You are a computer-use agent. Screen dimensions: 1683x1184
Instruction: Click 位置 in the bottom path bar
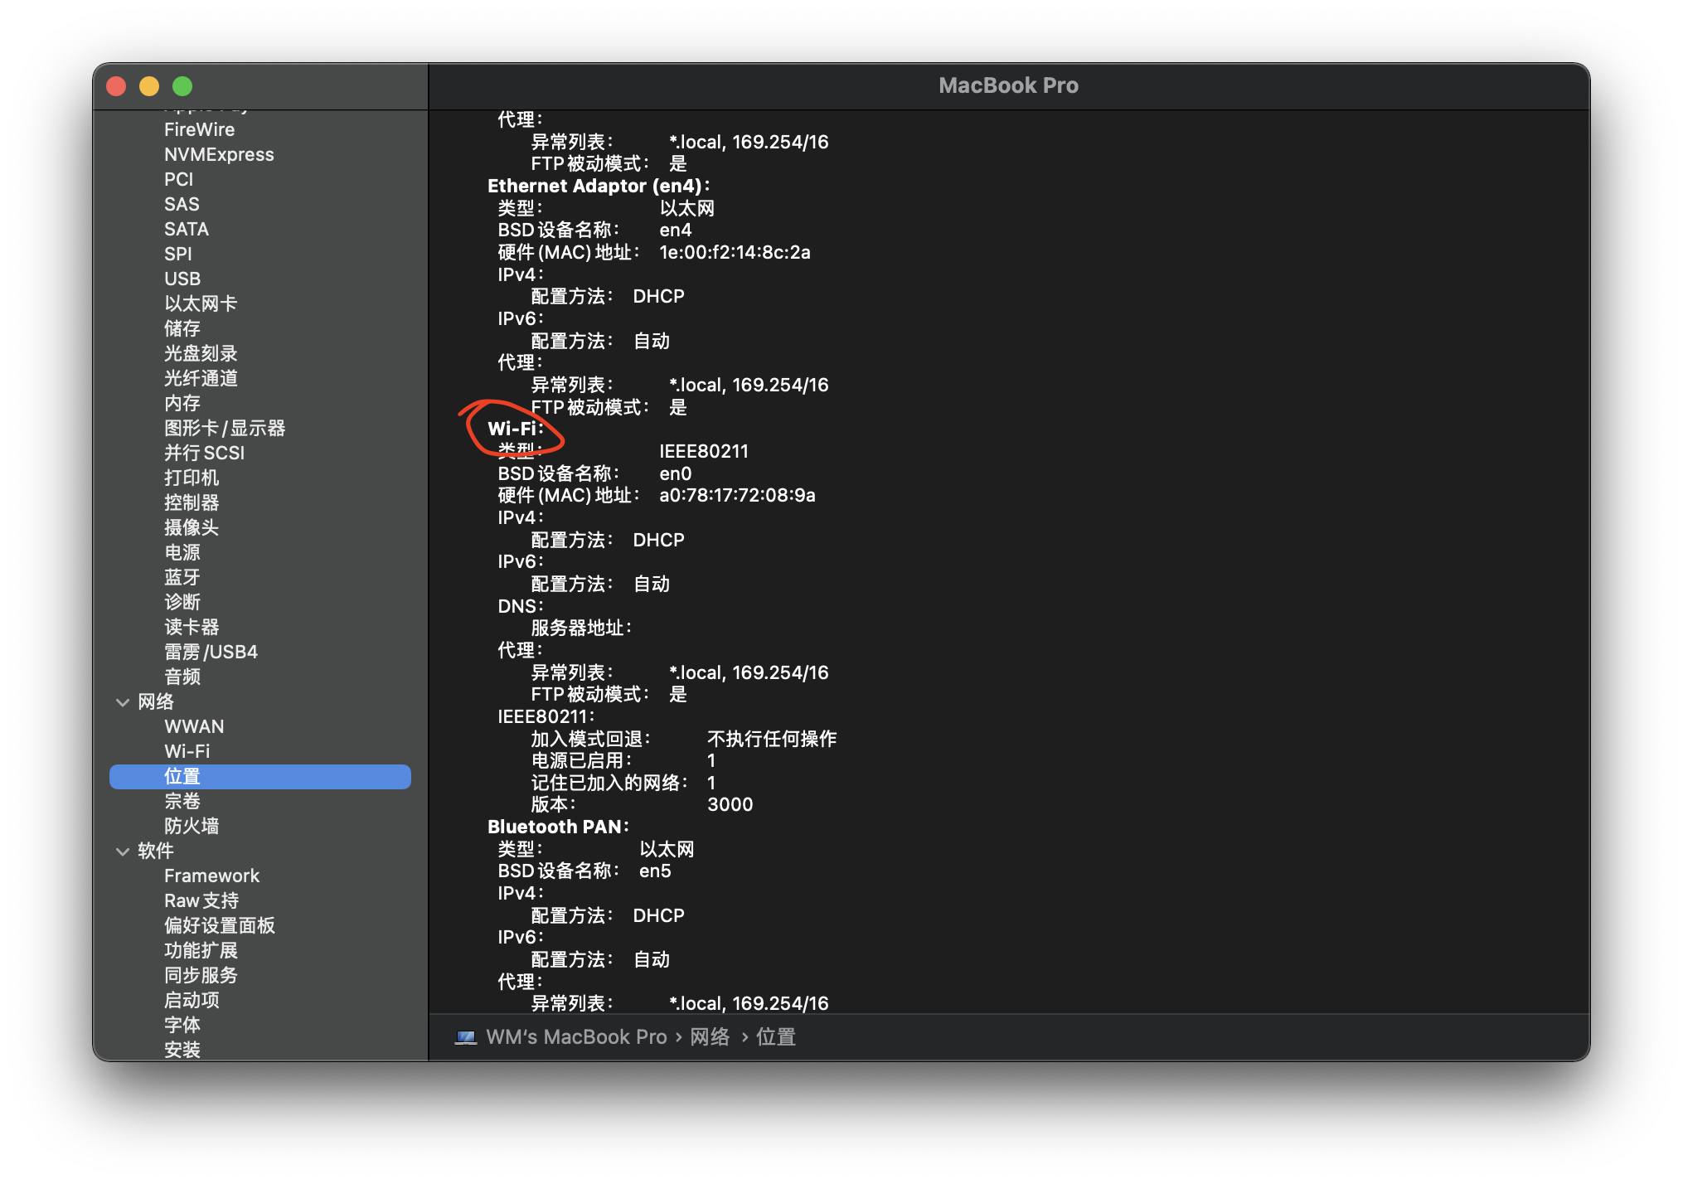tap(776, 1037)
